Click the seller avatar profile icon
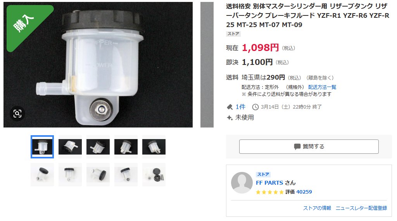 [x=242, y=183]
